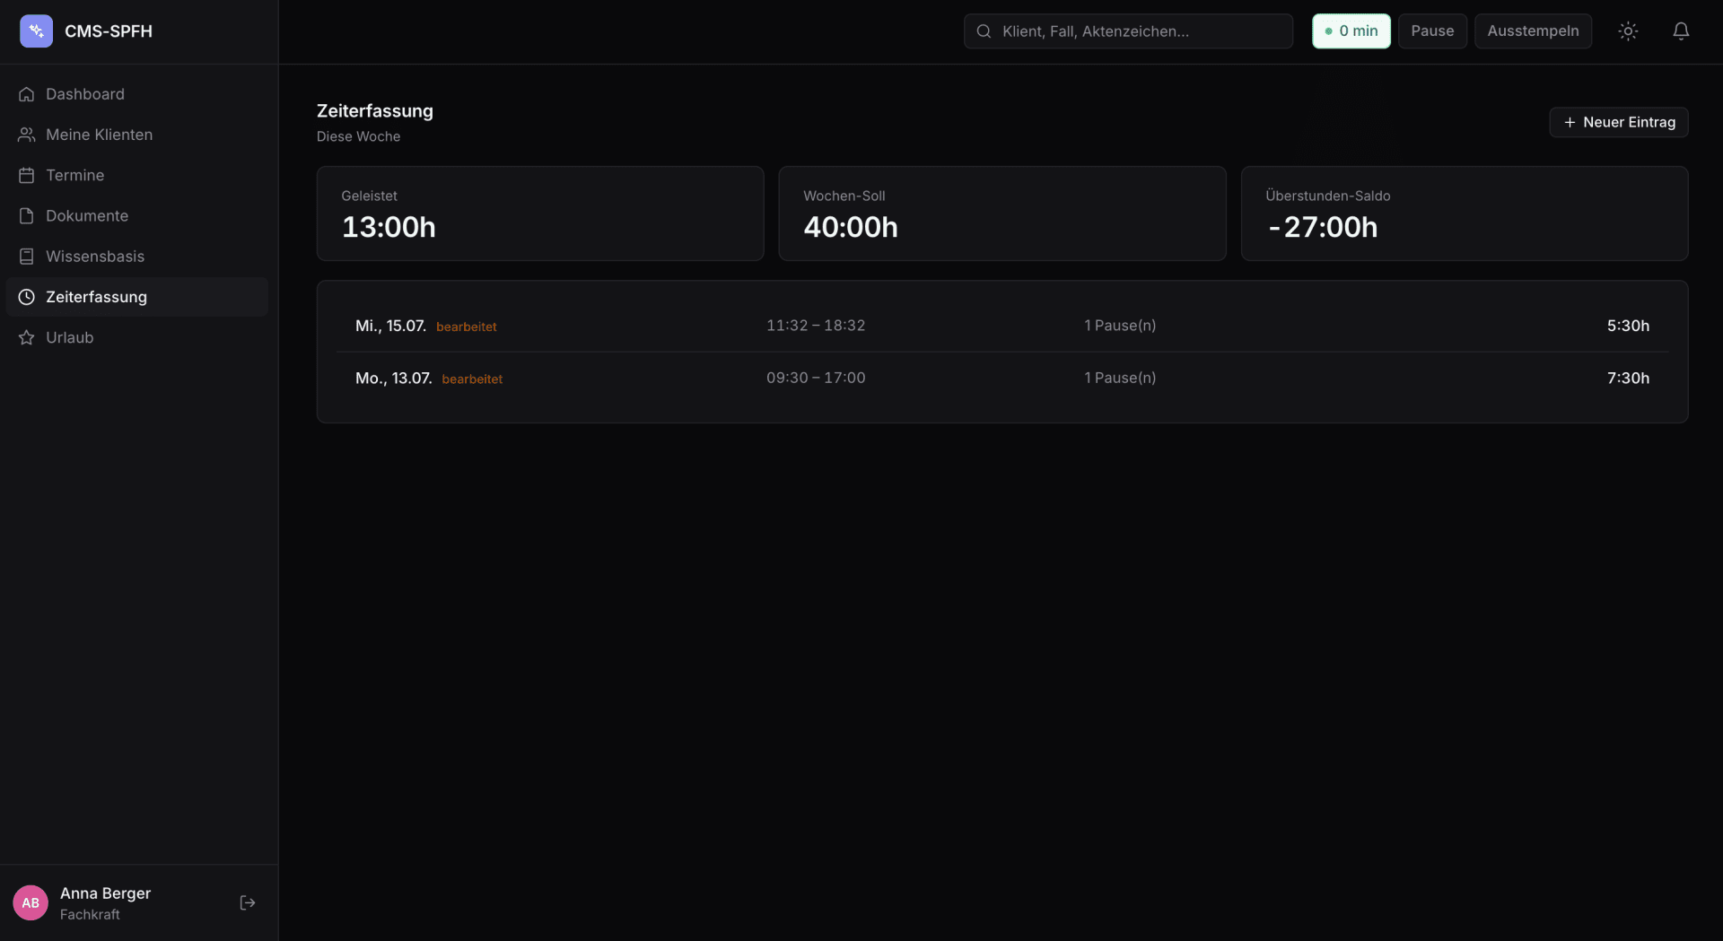Select Zeiterfassung in the sidebar
Screen dimensions: 1723x941
coord(137,297)
